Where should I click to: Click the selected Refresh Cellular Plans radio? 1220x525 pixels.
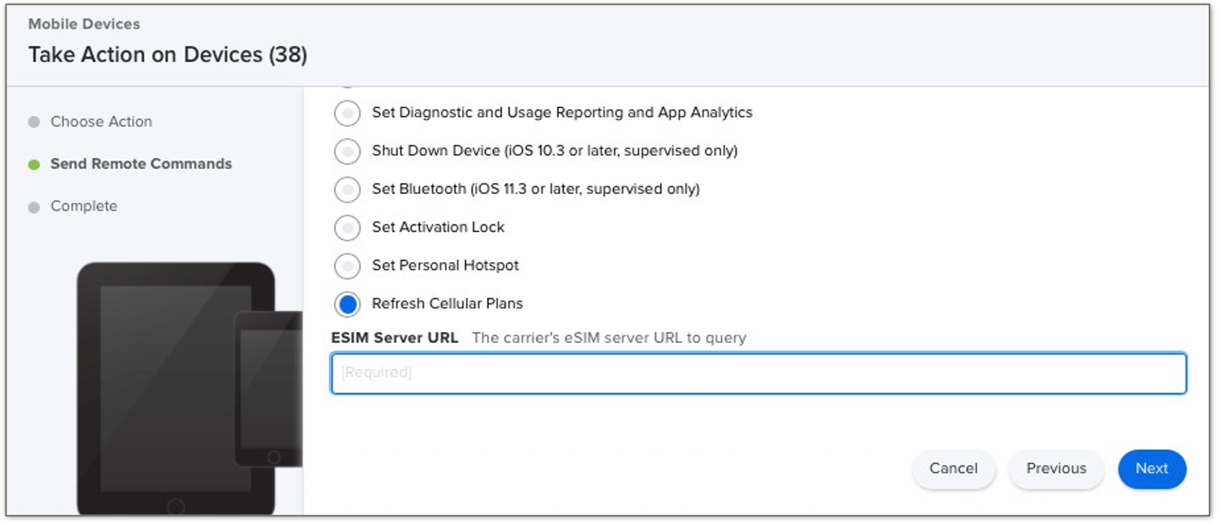tap(347, 304)
